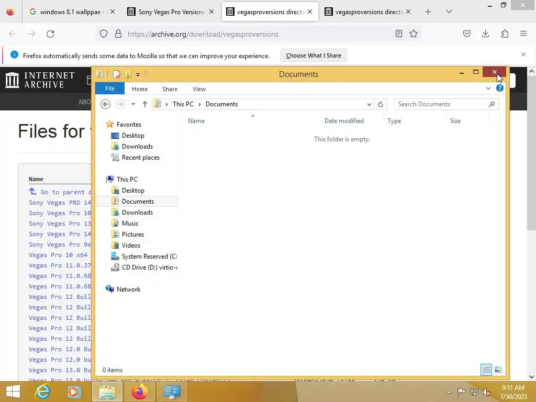The width and height of the screenshot is (536, 402).
Task: Open the Share ribbon tab
Action: (170, 89)
